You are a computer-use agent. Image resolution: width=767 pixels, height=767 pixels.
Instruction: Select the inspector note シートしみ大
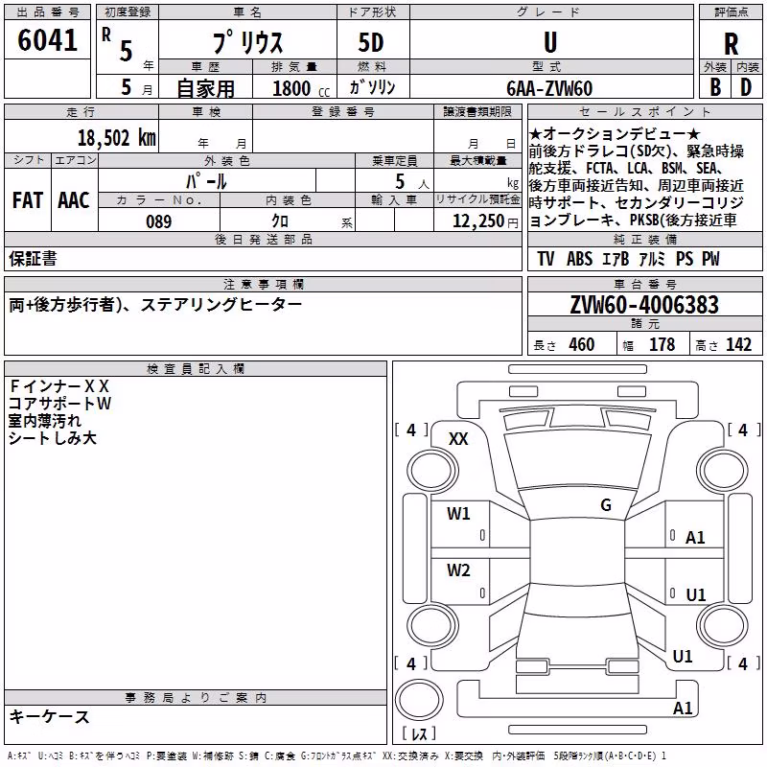pos(53,437)
